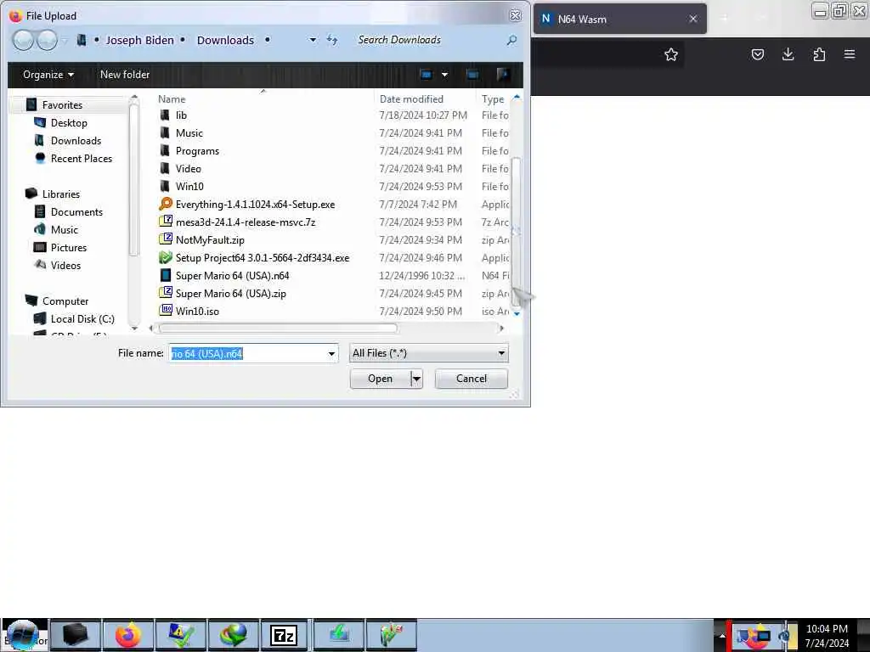Open the Firefox hamburger menu
This screenshot has width=870, height=652.
tap(850, 54)
